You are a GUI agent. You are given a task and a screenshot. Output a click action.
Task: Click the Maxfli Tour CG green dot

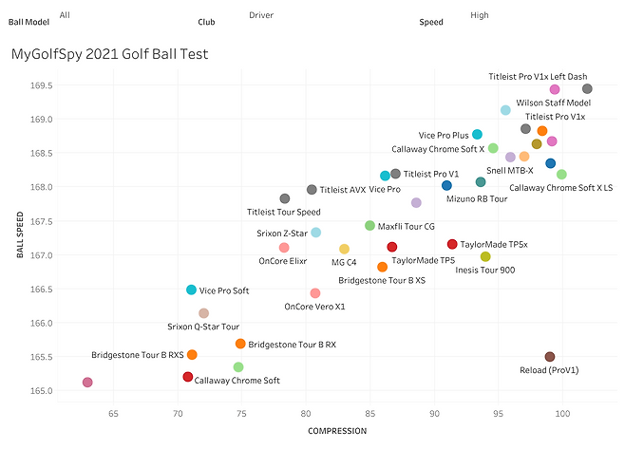tap(369, 226)
